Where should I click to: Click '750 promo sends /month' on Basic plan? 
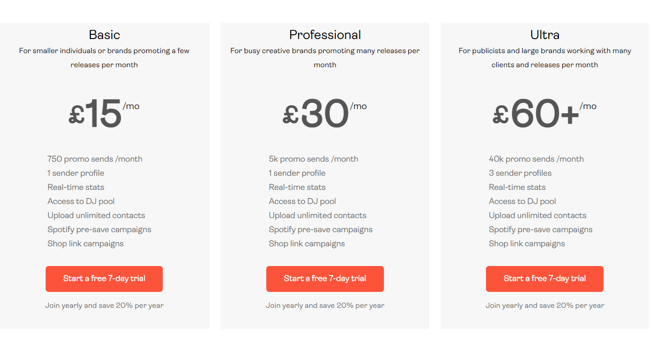coord(95,159)
